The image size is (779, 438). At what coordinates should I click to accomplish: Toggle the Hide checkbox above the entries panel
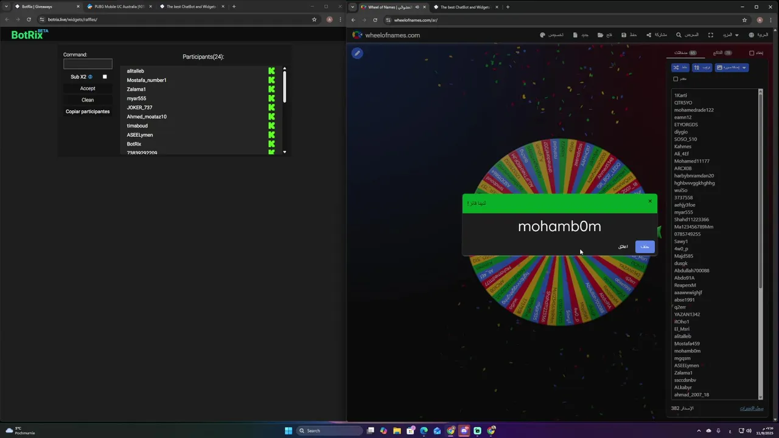[752, 53]
